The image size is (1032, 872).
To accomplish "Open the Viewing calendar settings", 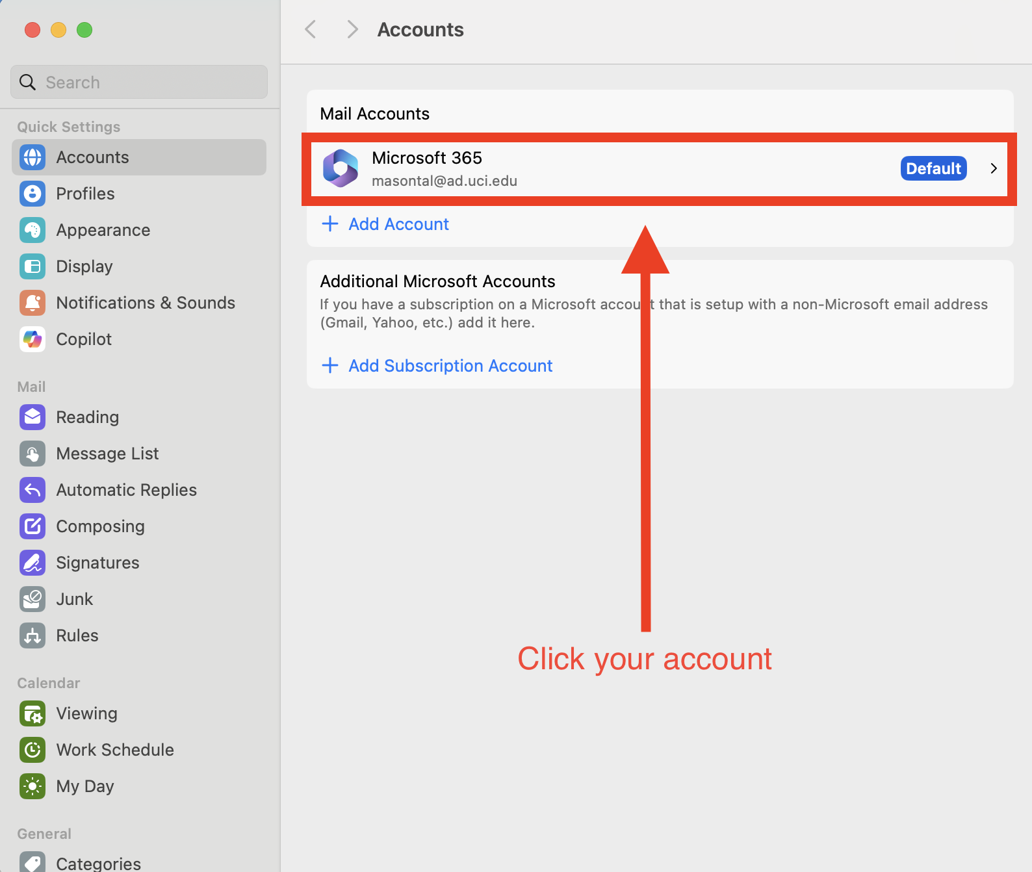I will pyautogui.click(x=139, y=713).
